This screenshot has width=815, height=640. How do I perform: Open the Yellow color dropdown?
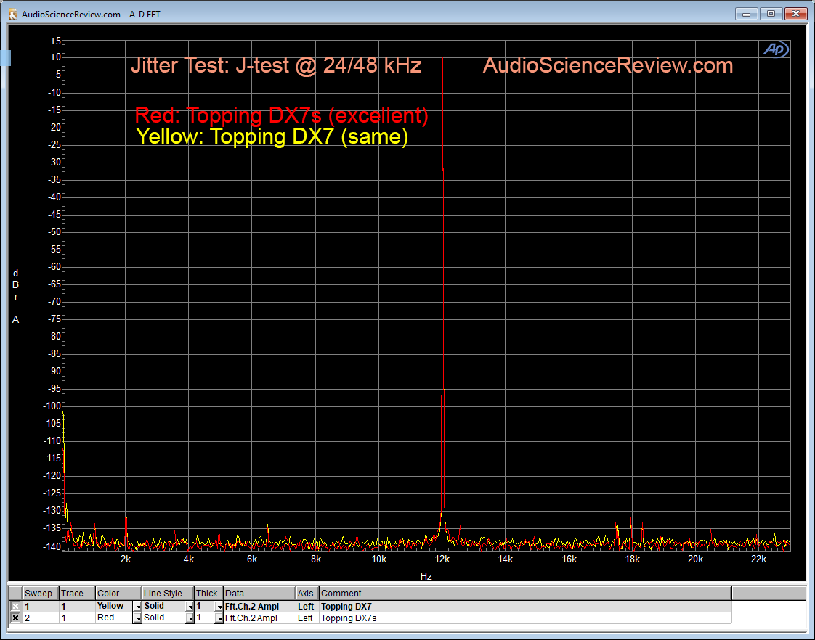137,607
